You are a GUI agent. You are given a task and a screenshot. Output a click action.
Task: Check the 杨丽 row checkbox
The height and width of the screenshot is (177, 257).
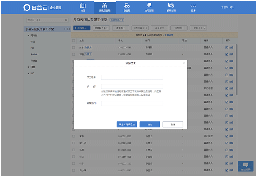pyautogui.click(x=74, y=150)
